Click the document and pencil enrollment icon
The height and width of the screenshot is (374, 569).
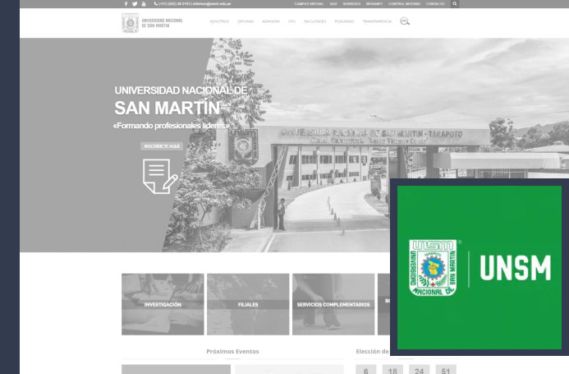click(x=159, y=175)
